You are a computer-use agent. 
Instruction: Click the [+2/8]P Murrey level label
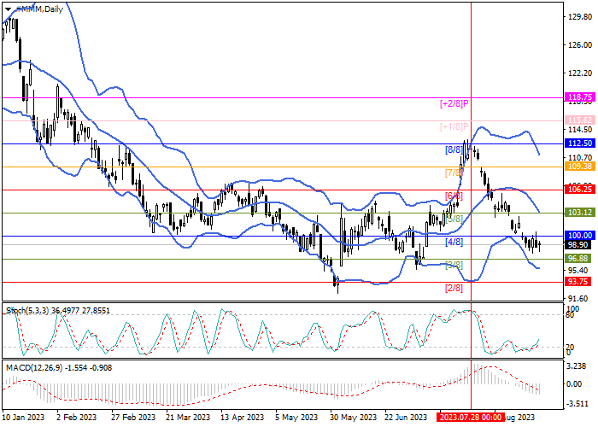(x=454, y=103)
